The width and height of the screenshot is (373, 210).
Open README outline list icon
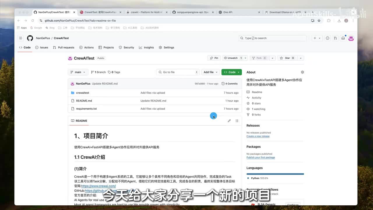[237, 121]
